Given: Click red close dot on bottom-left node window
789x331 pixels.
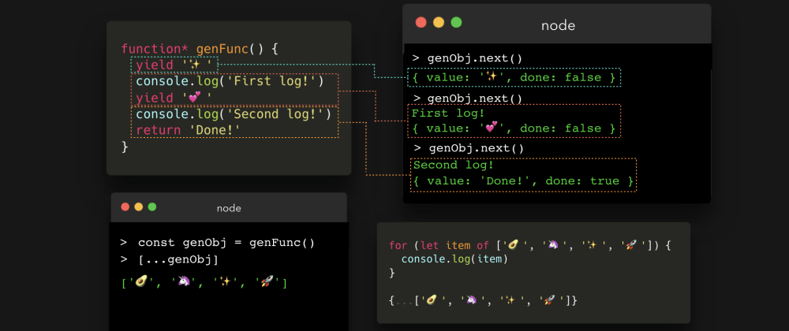Looking at the screenshot, I should tap(125, 207).
